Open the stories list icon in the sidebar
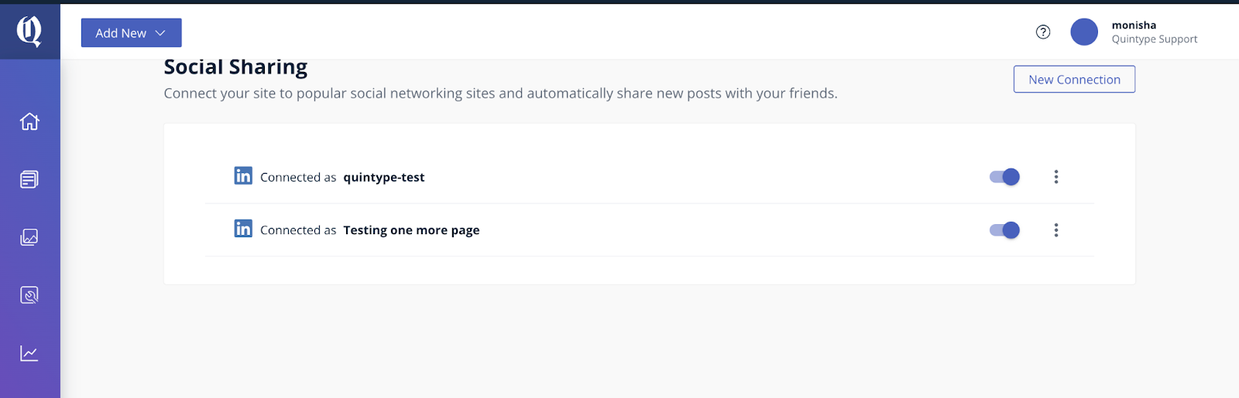This screenshot has width=1239, height=398. click(x=29, y=179)
